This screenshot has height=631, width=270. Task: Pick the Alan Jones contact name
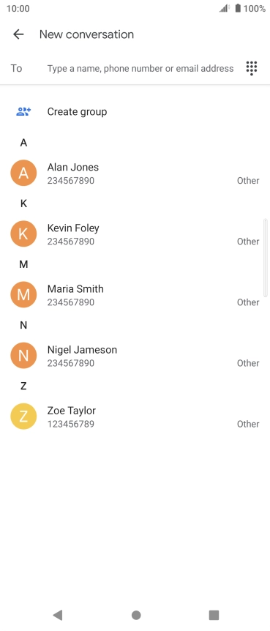click(x=73, y=167)
